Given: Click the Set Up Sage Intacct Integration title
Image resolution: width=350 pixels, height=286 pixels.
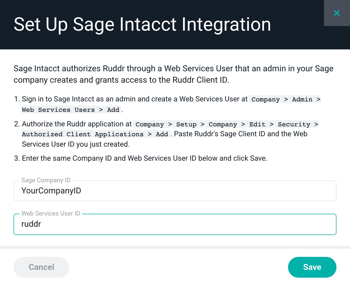Looking at the screenshot, I should point(142,24).
